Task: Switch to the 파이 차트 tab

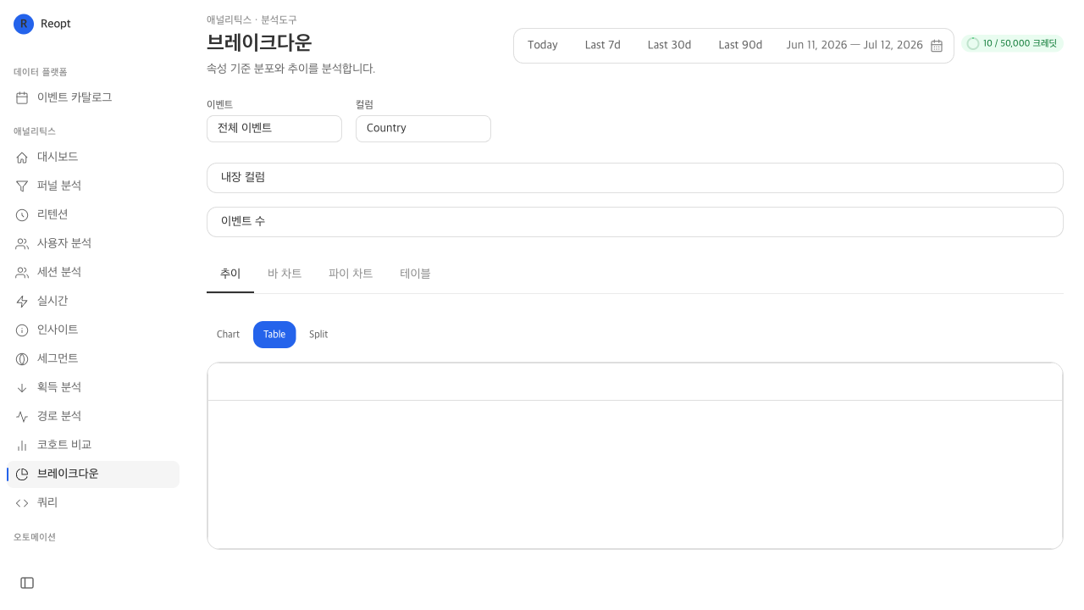Action: pyautogui.click(x=351, y=274)
